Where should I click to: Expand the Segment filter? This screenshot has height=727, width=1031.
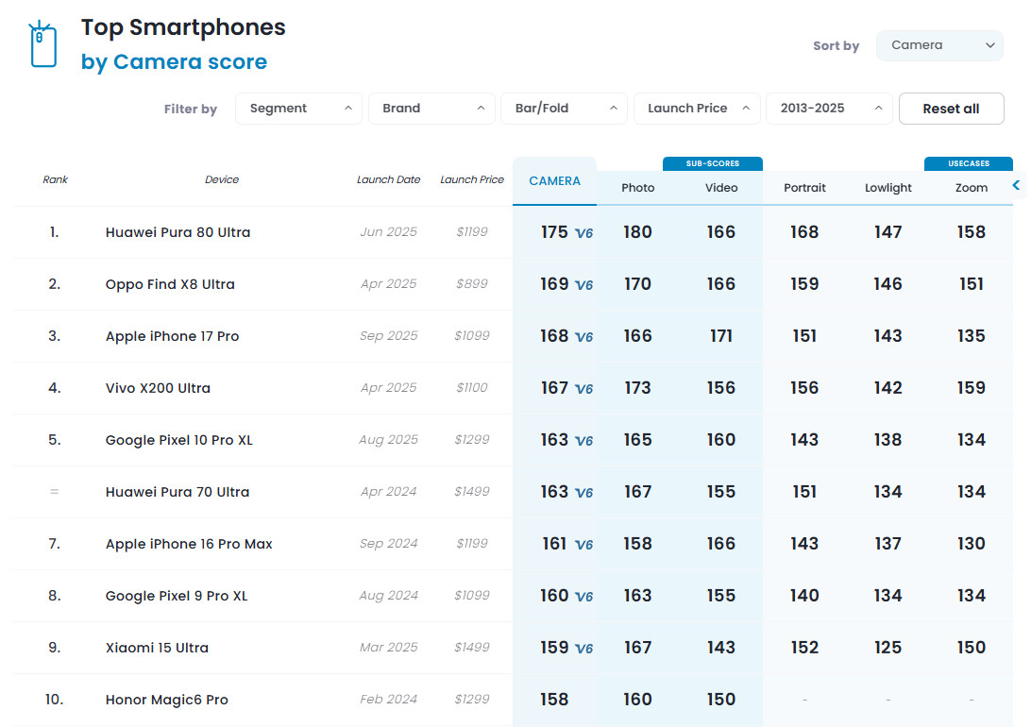pyautogui.click(x=298, y=109)
